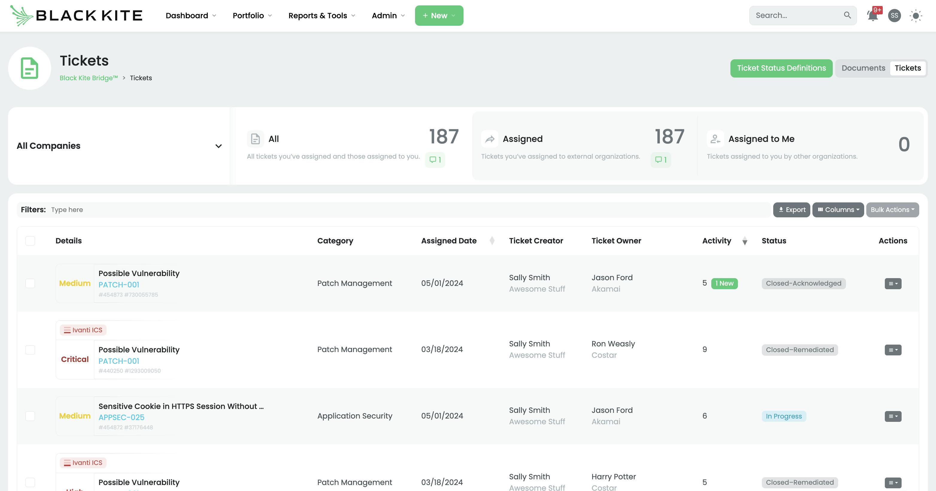Toggle the light/dark theme sun icon
This screenshot has height=491, width=936.
(x=916, y=16)
